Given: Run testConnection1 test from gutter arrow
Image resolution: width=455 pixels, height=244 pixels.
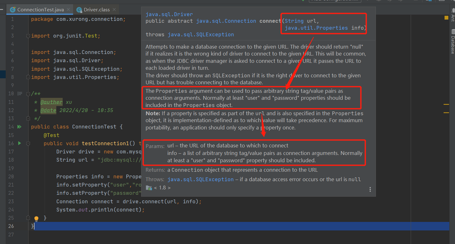Looking at the screenshot, I should [x=19, y=143].
